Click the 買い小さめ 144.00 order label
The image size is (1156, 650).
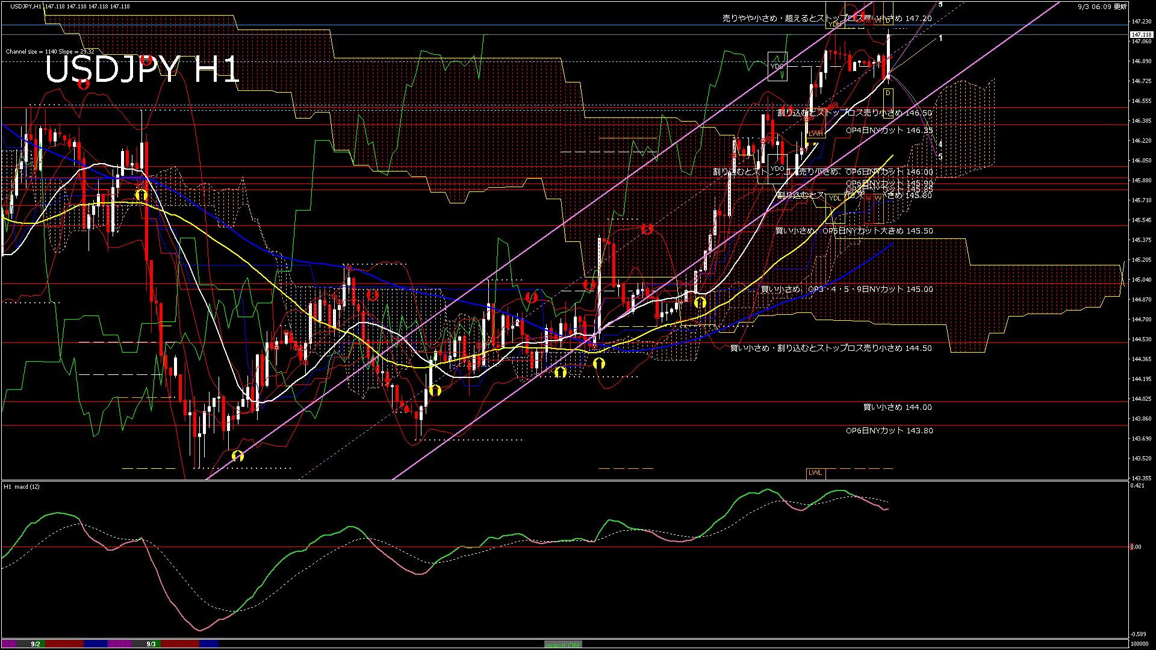(x=897, y=407)
